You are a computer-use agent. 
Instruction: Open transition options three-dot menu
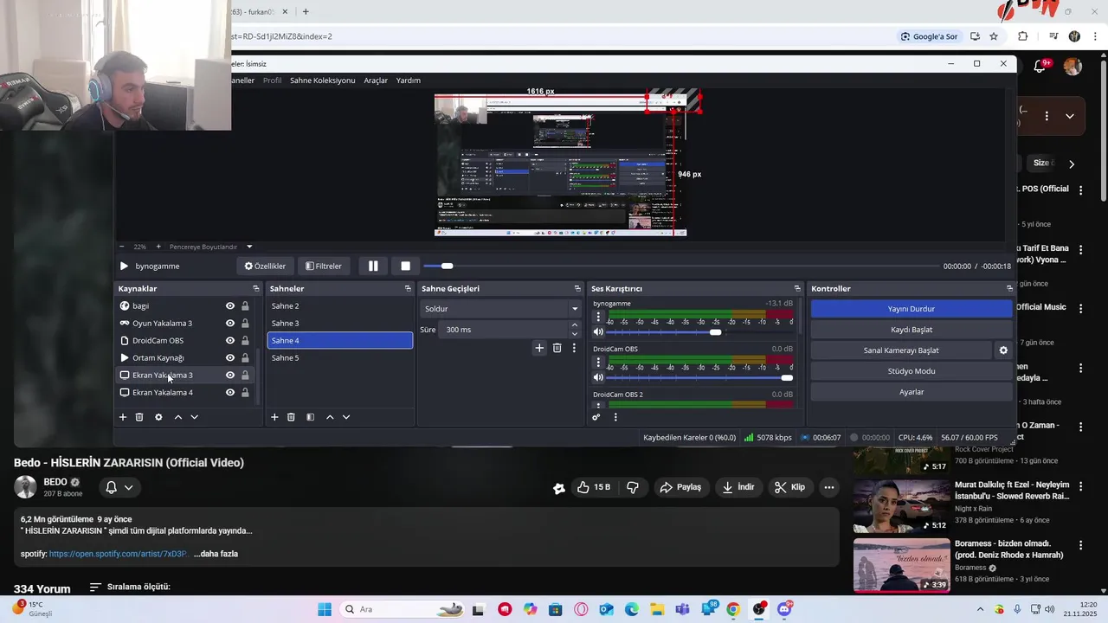574,348
